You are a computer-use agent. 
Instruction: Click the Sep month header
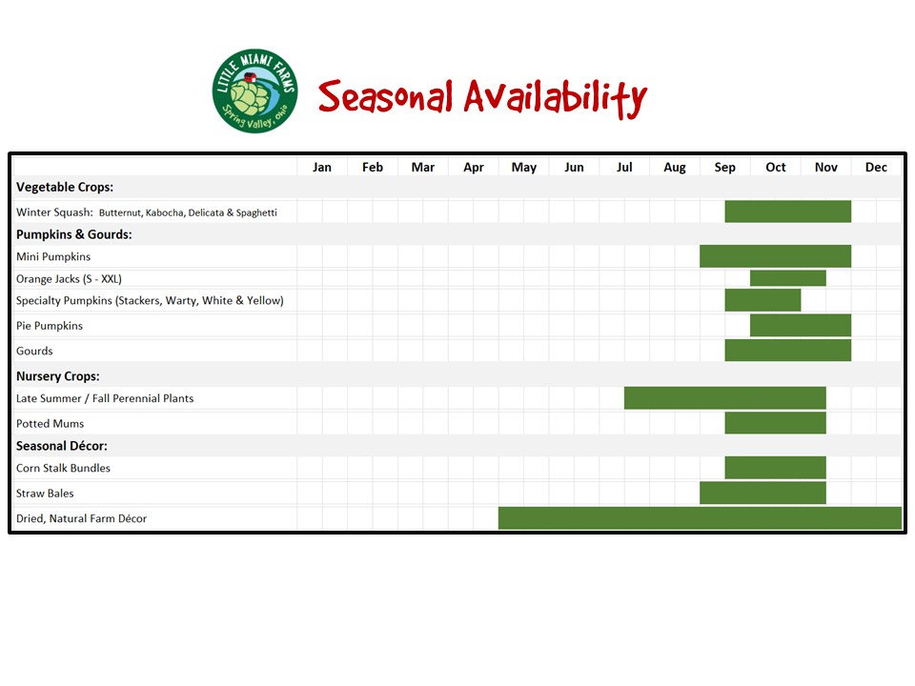point(724,168)
